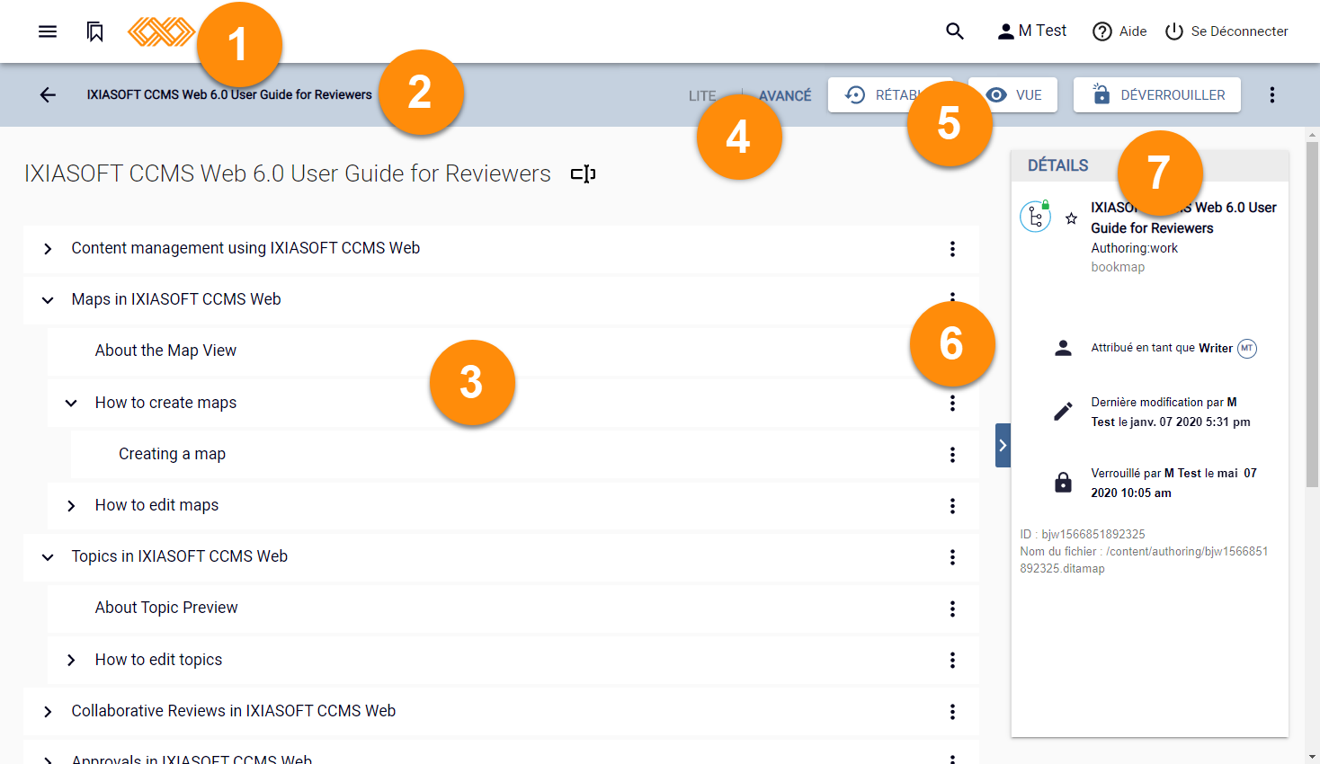The height and width of the screenshot is (764, 1320).
Task: Select About the Map View topic
Action: point(165,351)
